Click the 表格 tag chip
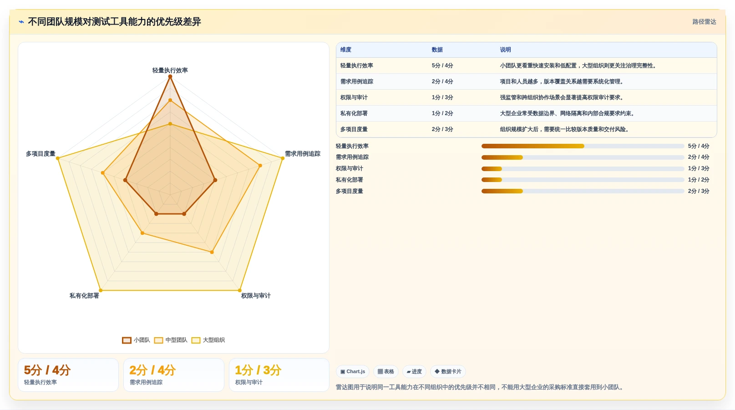 pyautogui.click(x=386, y=372)
